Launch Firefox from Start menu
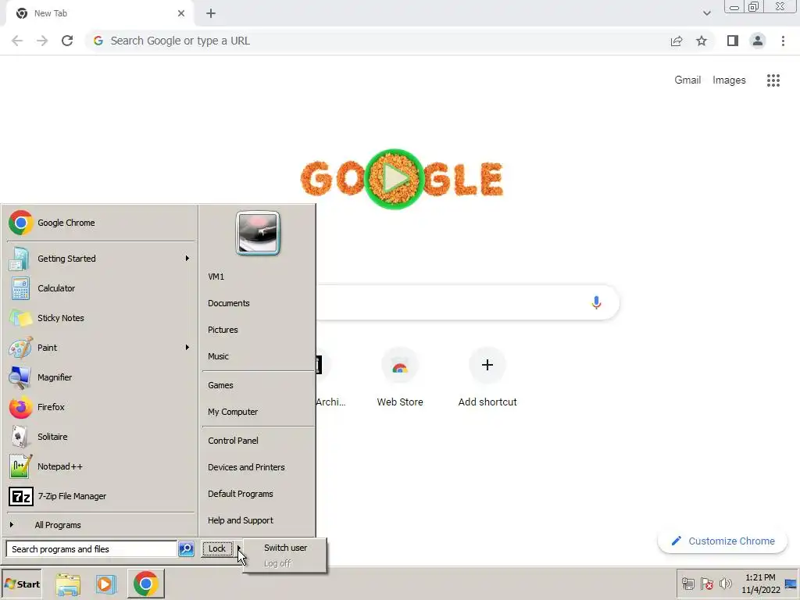 pos(101,406)
